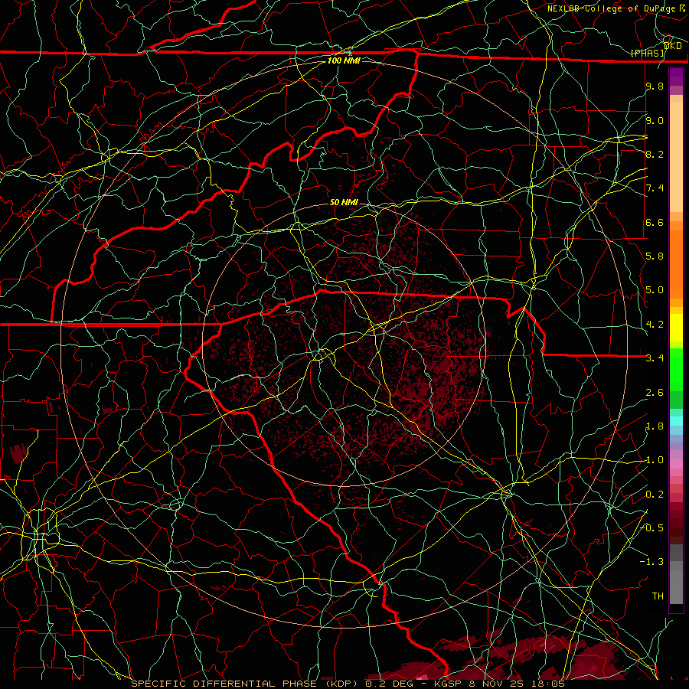Click the bright green segment of color bar
This screenshot has width=689, height=689.
pos(676,369)
